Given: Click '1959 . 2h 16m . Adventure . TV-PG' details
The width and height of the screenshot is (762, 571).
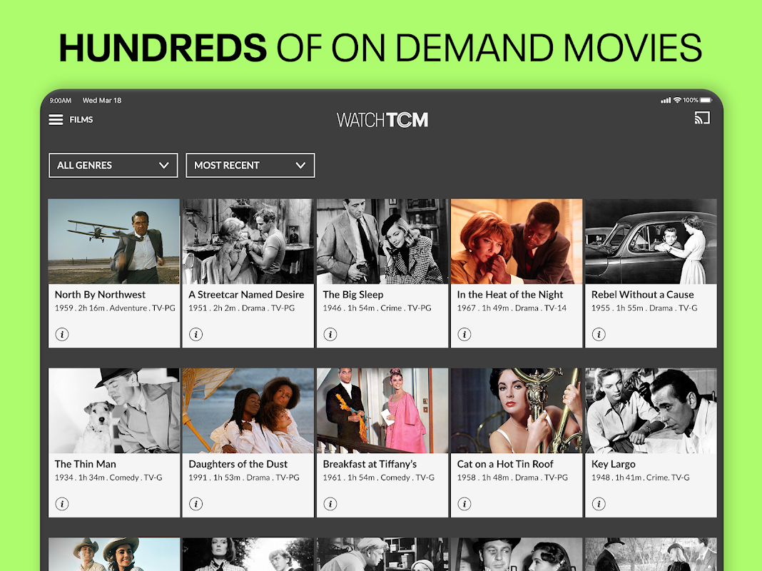Looking at the screenshot, I should point(115,308).
